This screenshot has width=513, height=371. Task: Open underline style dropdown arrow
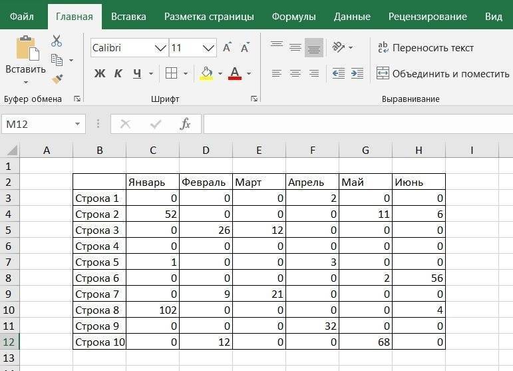coord(151,74)
